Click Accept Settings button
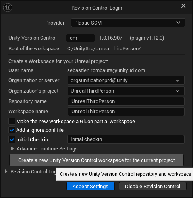 pyautogui.click(x=91, y=186)
